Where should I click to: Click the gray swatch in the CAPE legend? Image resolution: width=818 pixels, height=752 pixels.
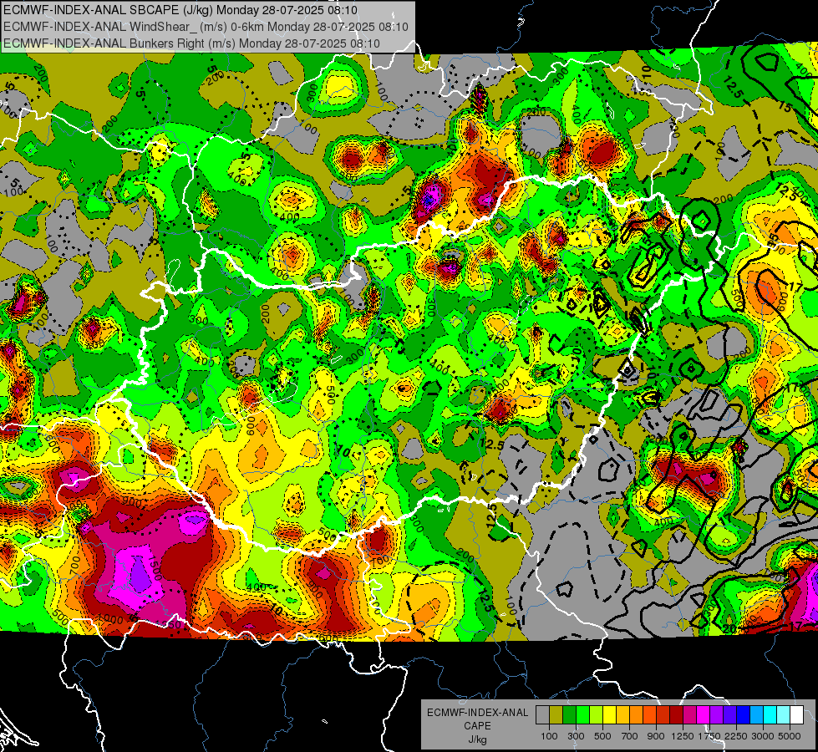pos(542,715)
